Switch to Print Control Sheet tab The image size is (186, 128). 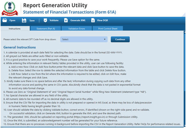pos(107,28)
